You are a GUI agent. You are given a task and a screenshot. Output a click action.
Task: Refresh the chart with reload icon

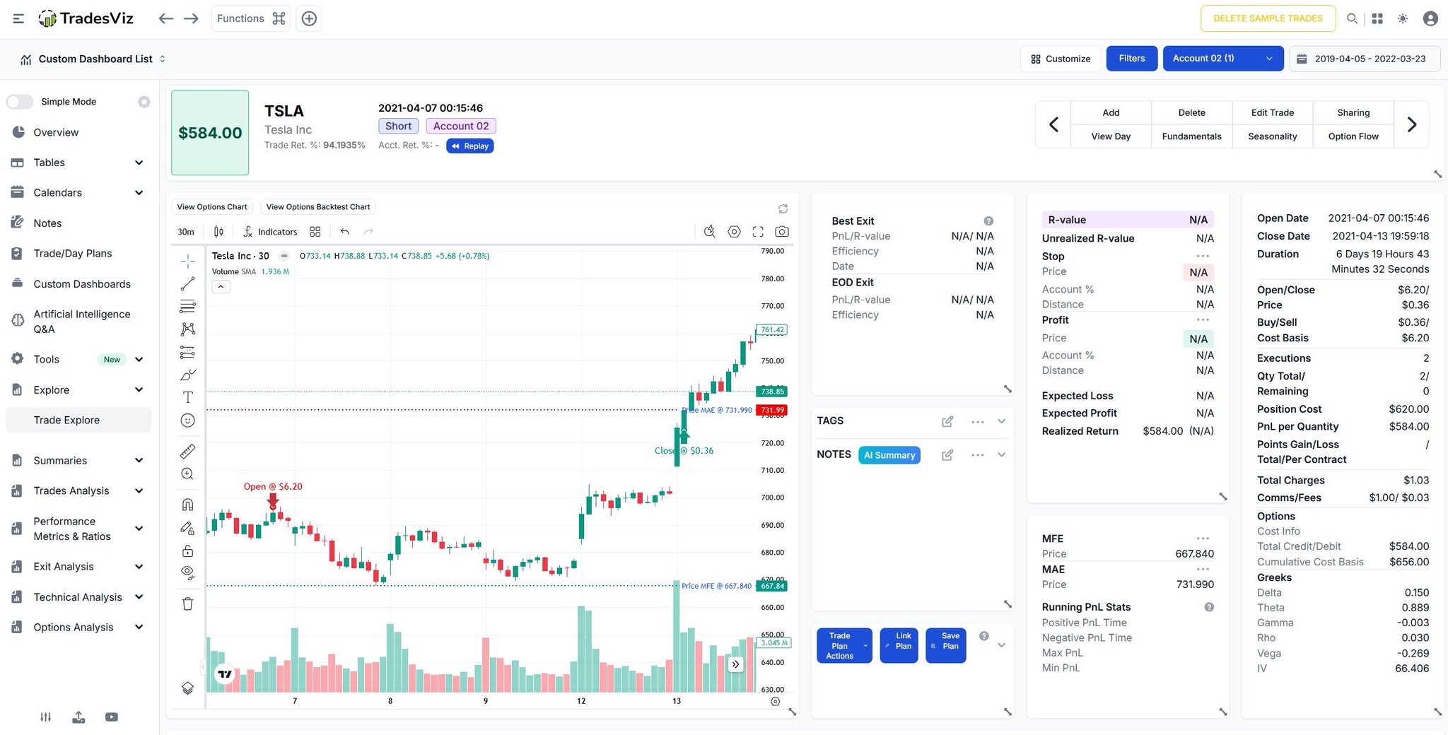(783, 208)
